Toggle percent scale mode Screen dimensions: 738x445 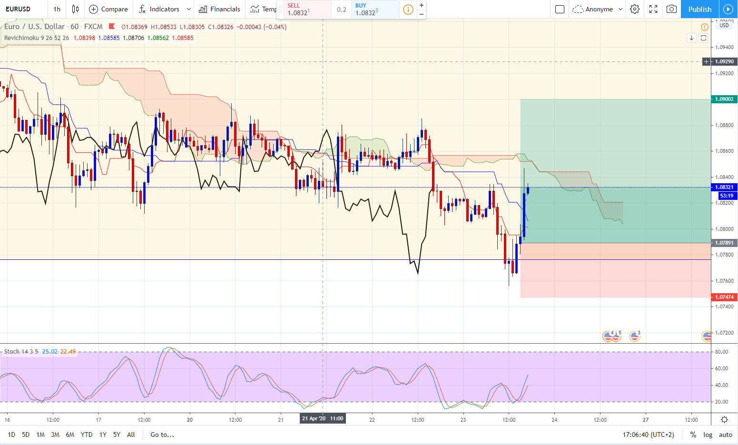point(693,435)
